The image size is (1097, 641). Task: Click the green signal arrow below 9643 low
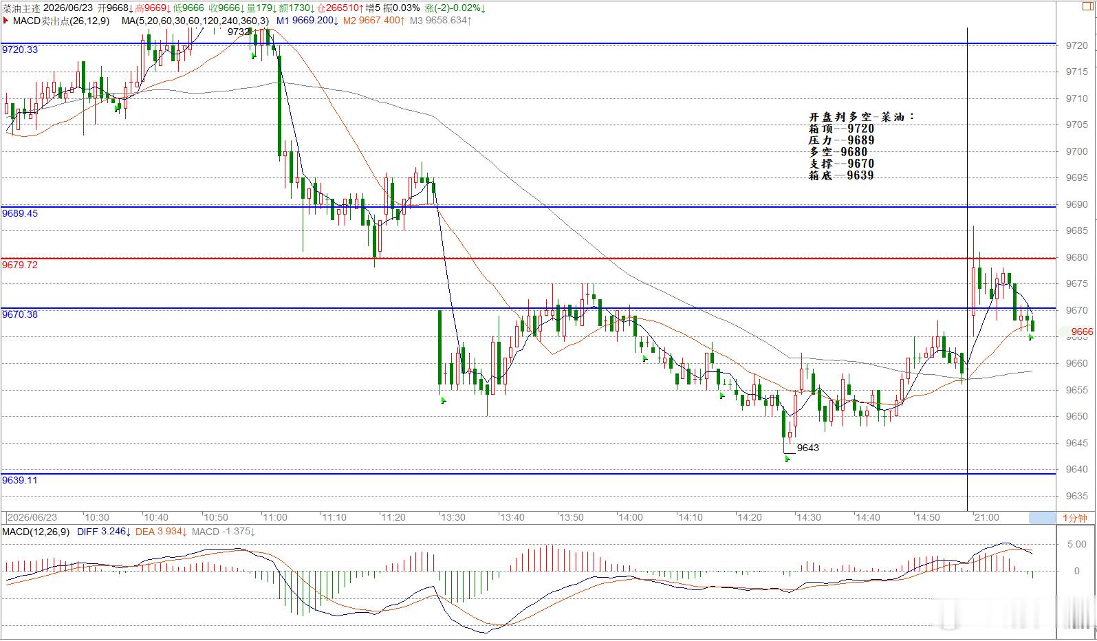pos(788,458)
